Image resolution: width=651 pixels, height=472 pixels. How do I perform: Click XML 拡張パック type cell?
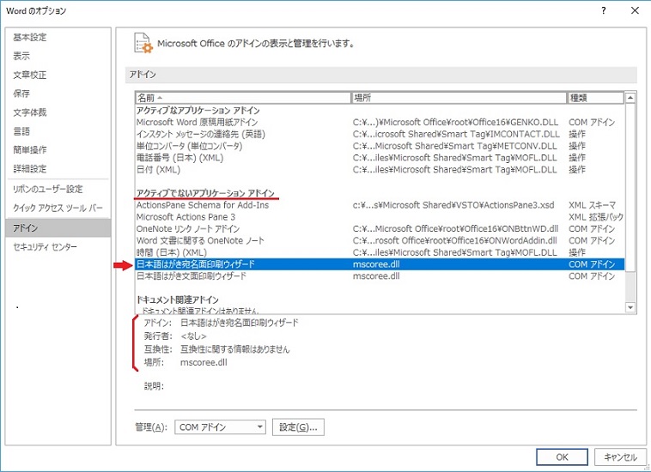596,217
